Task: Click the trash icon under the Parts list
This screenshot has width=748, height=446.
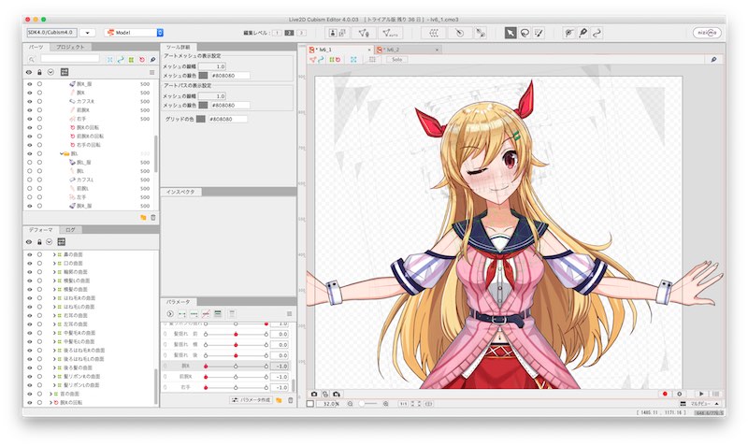Action: (153, 218)
